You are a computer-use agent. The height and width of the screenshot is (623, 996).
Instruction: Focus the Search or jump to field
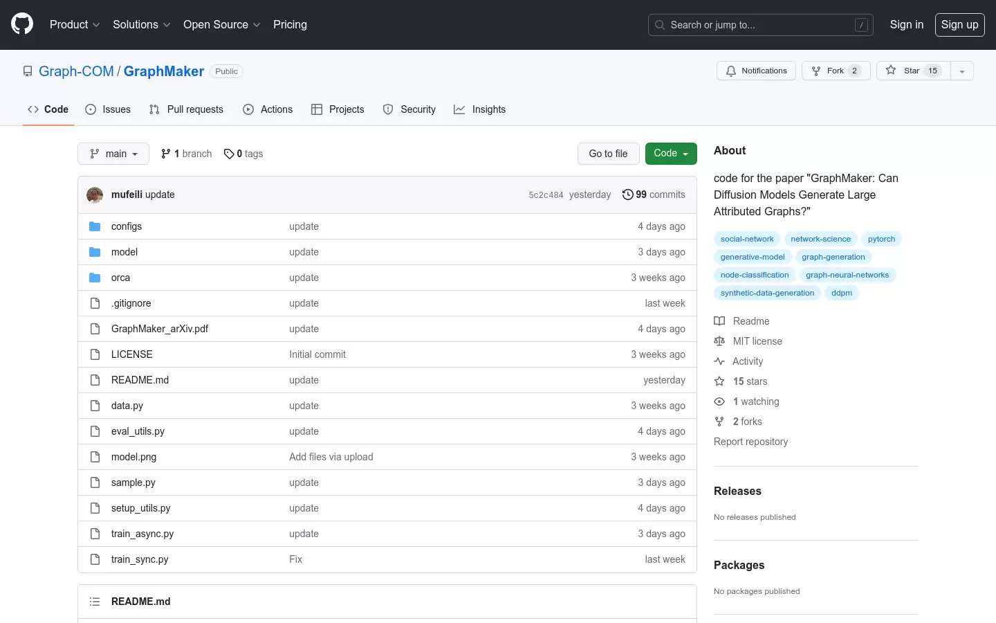pos(761,25)
